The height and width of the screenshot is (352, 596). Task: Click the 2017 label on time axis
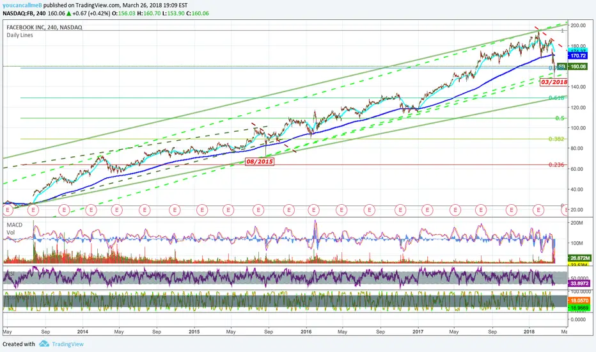tap(418, 332)
